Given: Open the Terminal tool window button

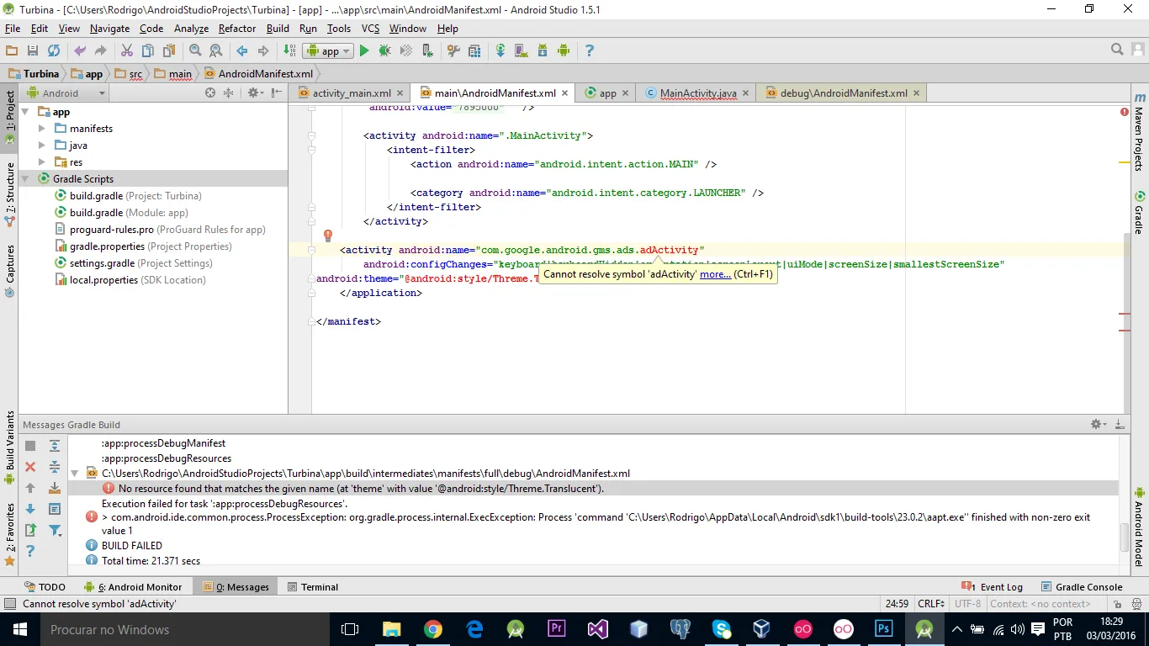Looking at the screenshot, I should 313,587.
